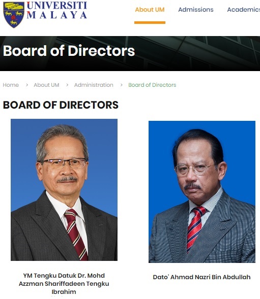Open the Admissions menu

pos(196,10)
